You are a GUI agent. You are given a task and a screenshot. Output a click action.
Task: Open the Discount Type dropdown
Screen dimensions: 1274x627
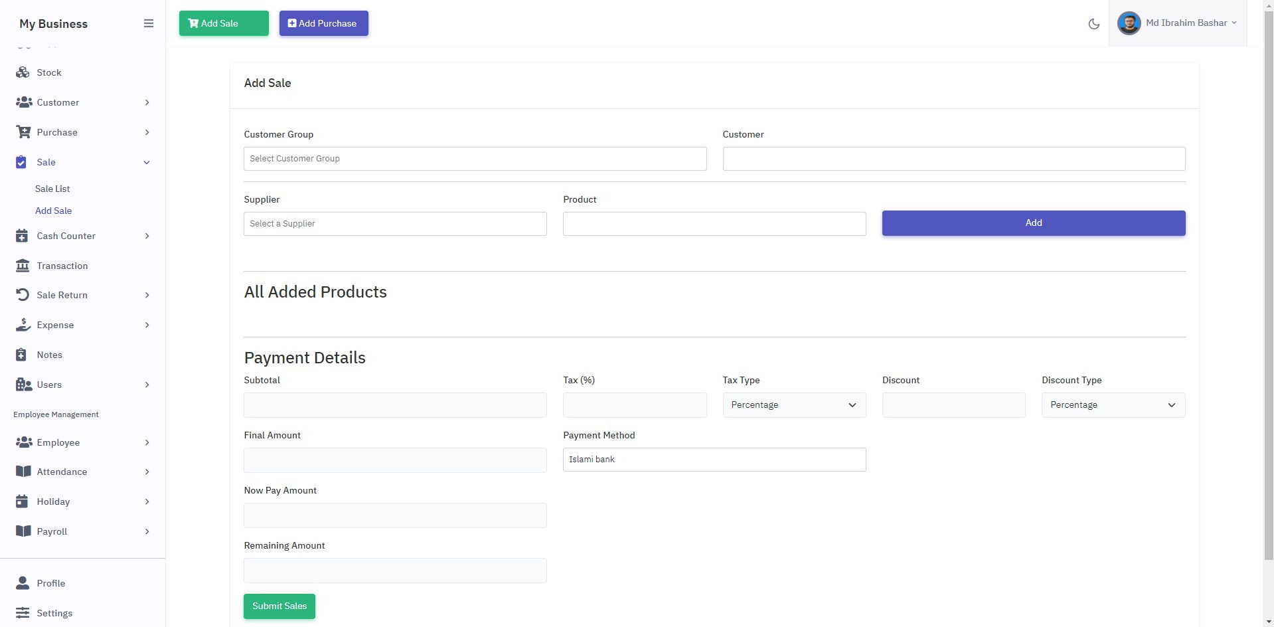point(1113,405)
